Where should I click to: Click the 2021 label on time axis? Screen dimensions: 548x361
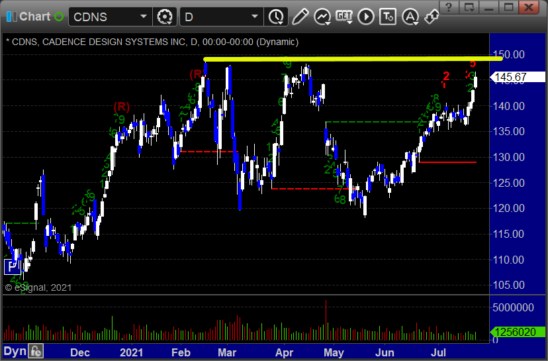(132, 352)
